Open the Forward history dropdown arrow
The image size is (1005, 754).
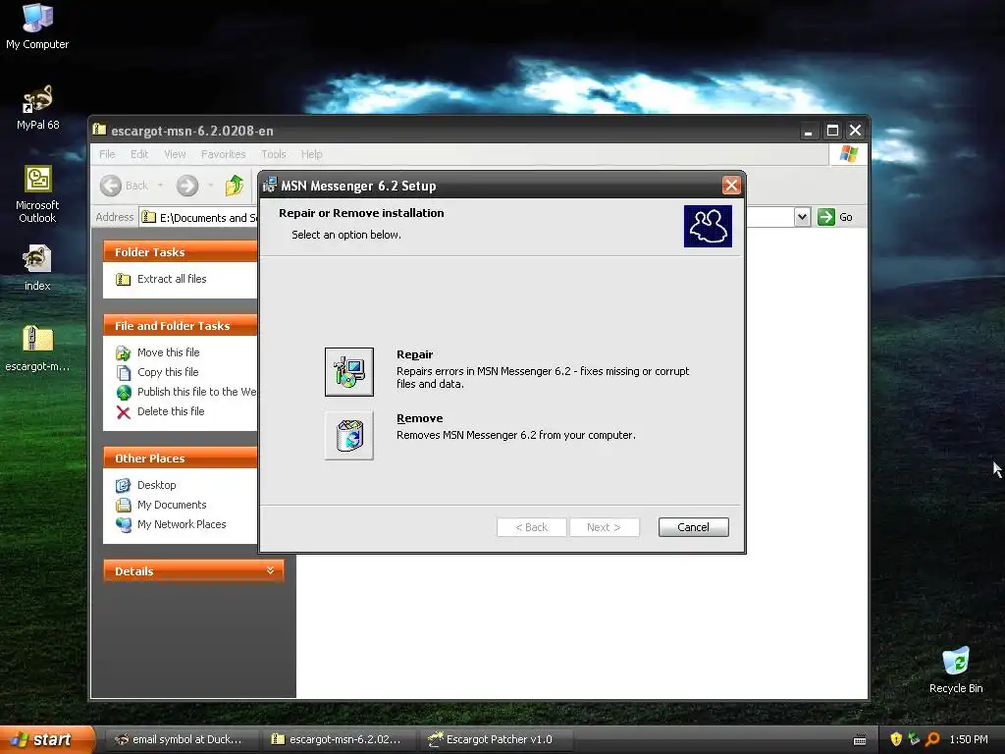point(210,186)
